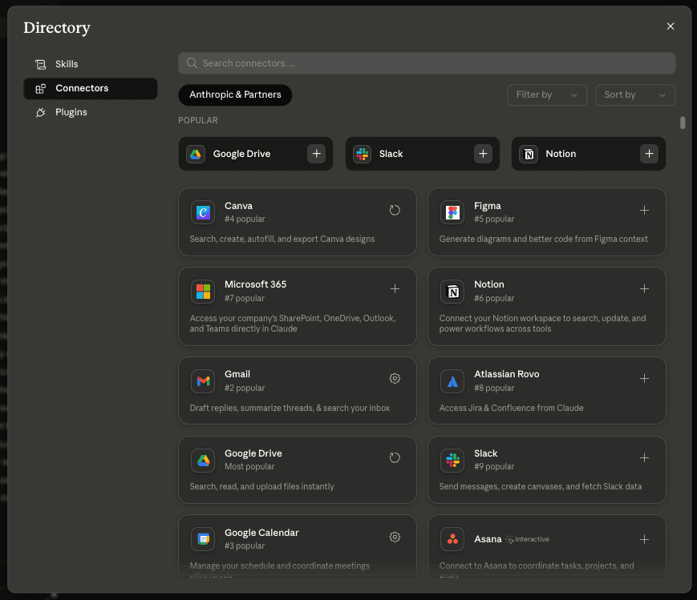Click the Google Calendar logo icon
This screenshot has width=697, height=600.
(x=203, y=539)
